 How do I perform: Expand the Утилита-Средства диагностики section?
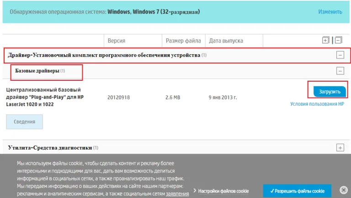340,148
